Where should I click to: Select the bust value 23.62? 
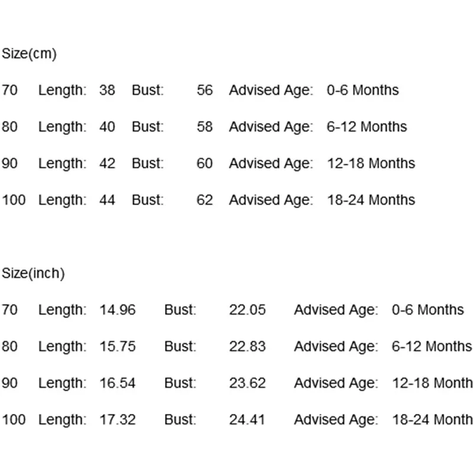click(x=248, y=383)
